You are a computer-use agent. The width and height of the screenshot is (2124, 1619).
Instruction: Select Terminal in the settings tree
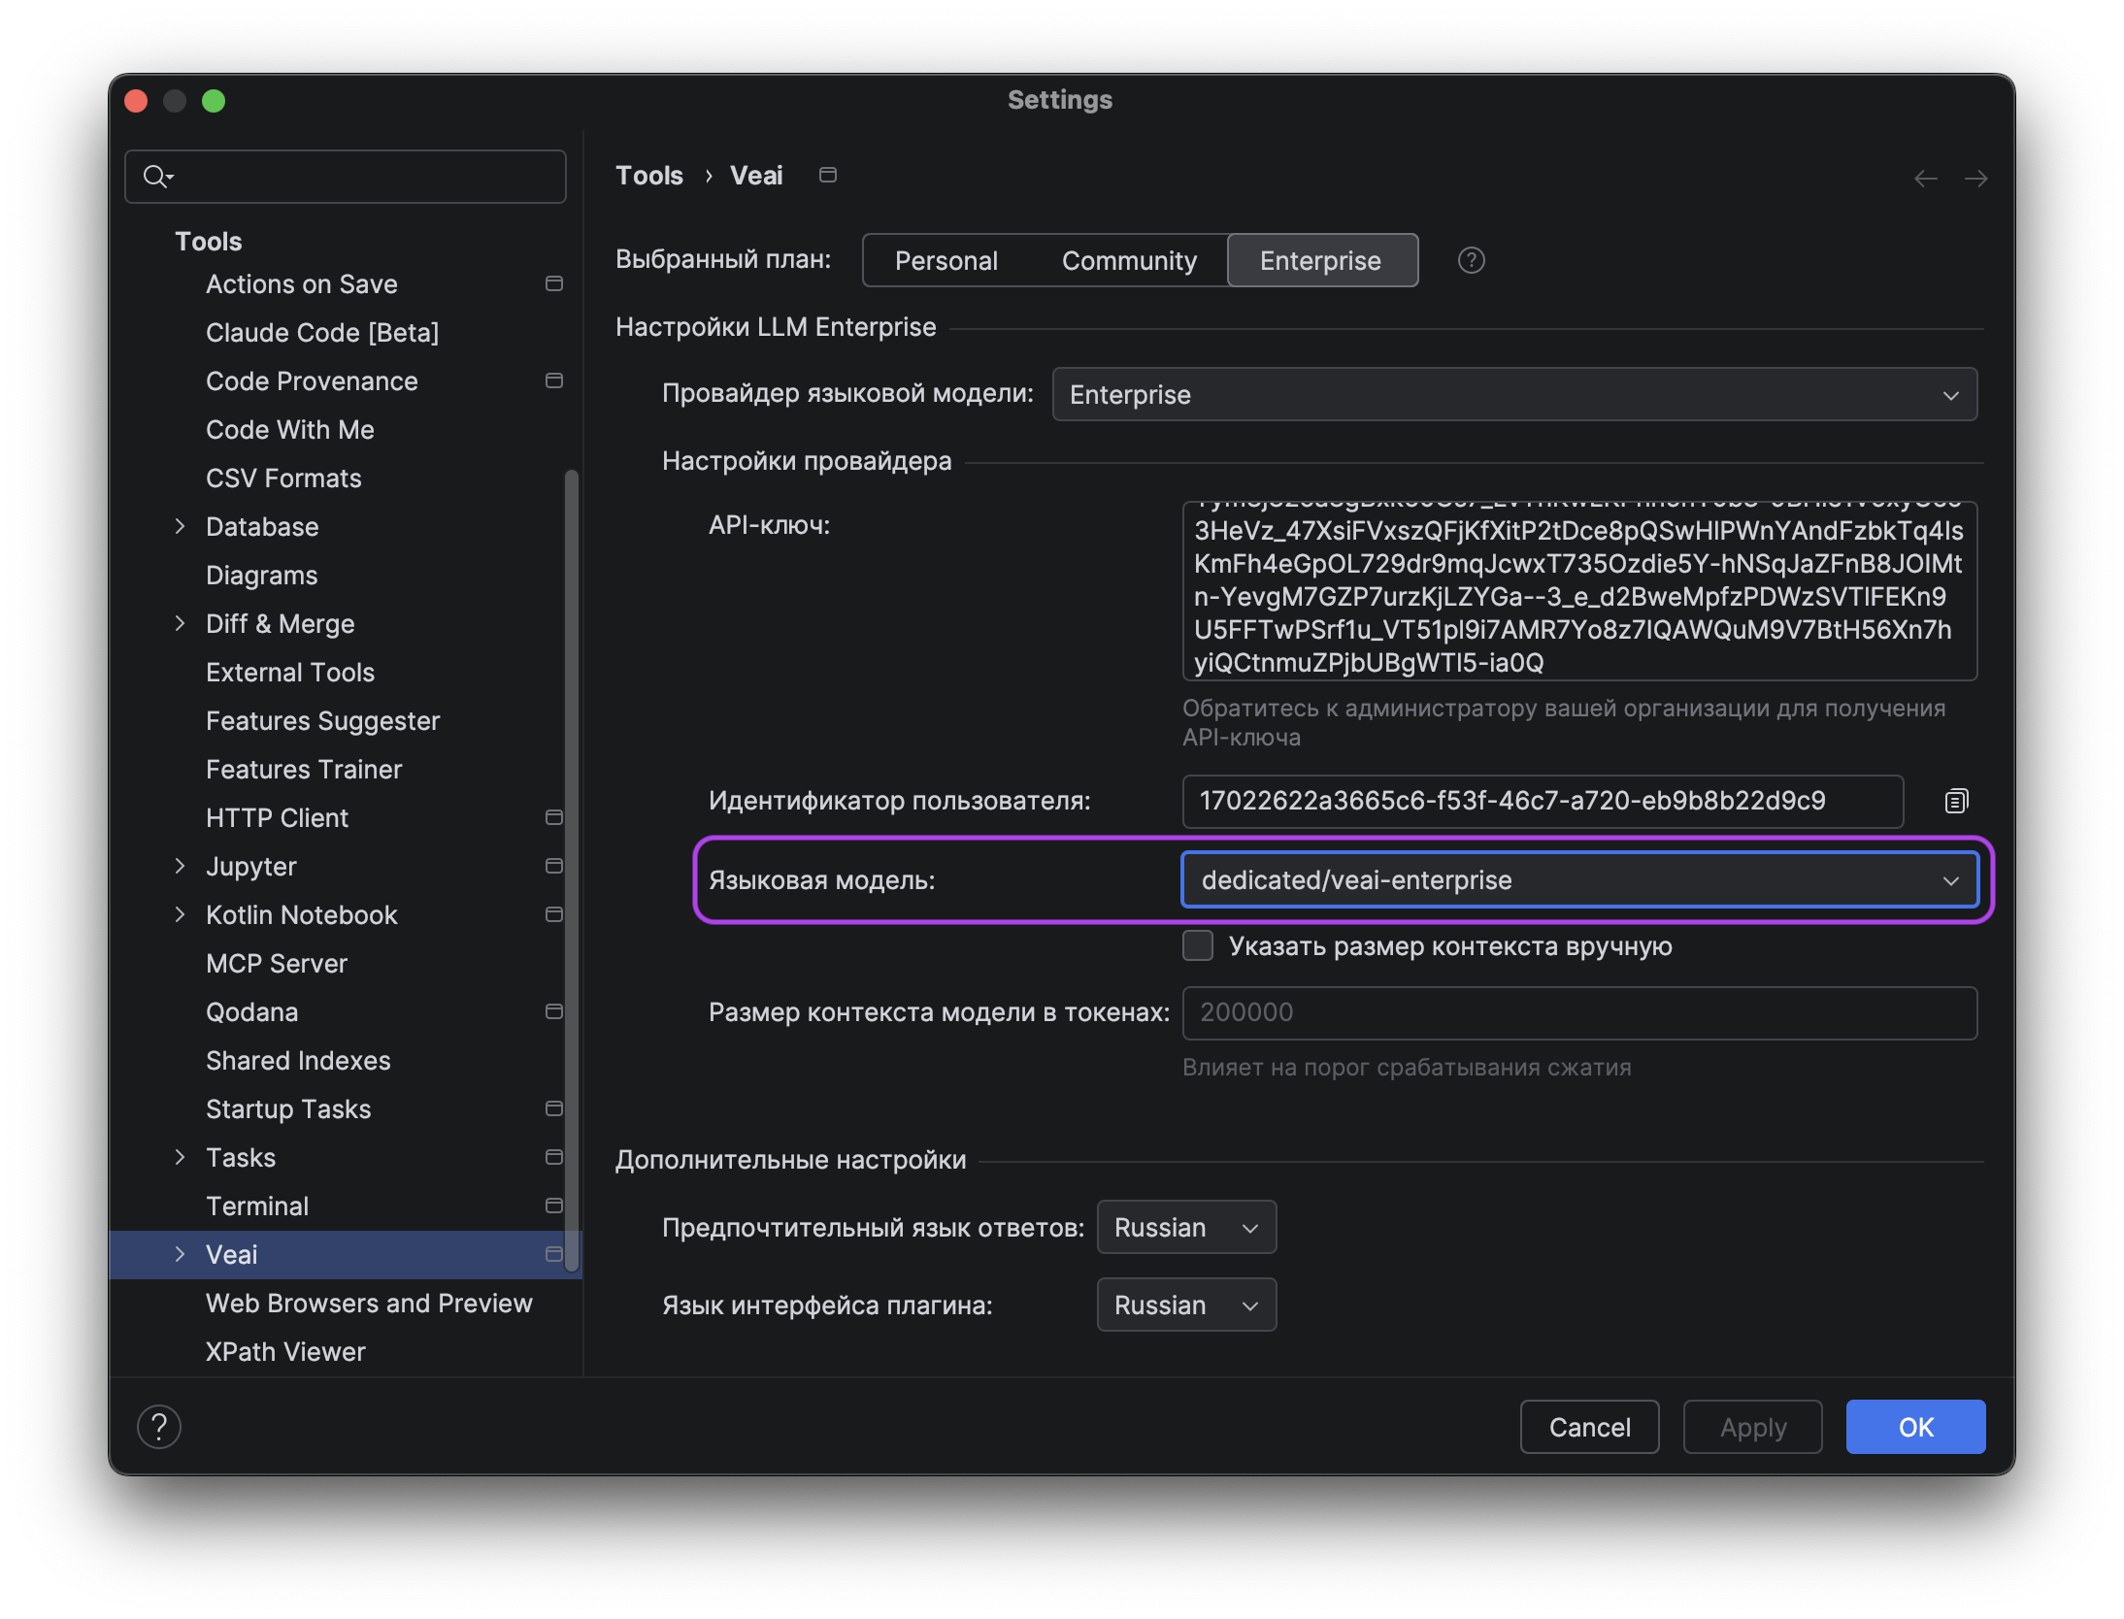(257, 1206)
